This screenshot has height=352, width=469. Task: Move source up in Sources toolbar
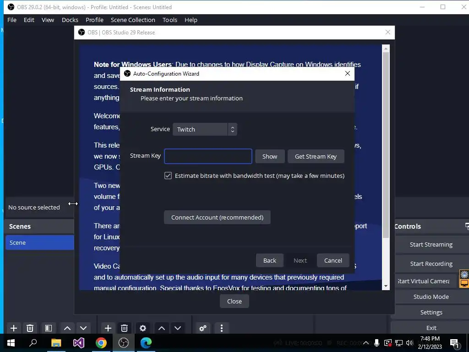point(162,328)
